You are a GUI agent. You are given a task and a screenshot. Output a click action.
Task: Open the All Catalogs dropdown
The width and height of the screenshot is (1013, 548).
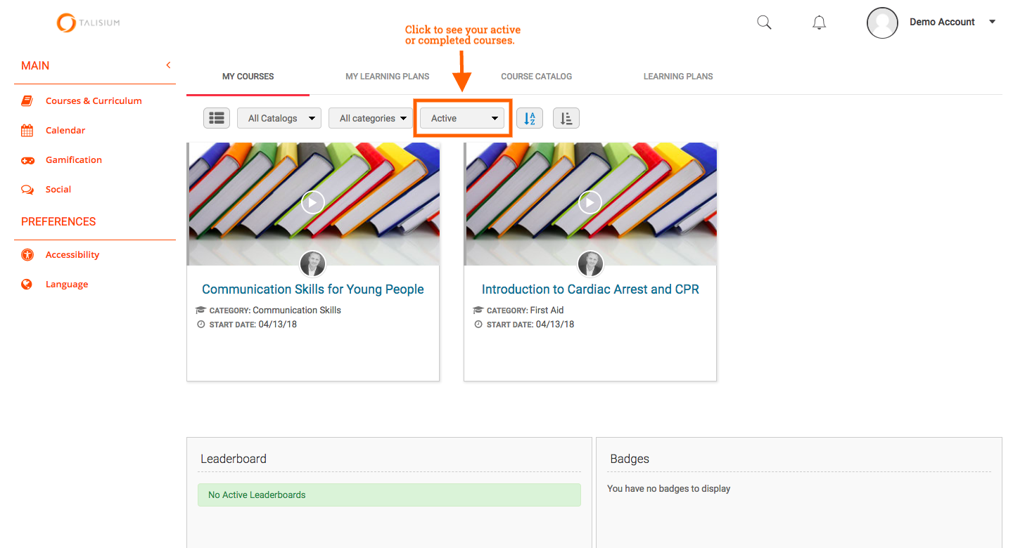click(279, 118)
